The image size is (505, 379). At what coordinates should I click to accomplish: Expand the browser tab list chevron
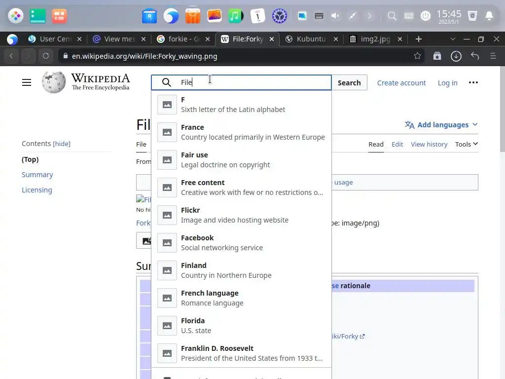click(x=453, y=39)
